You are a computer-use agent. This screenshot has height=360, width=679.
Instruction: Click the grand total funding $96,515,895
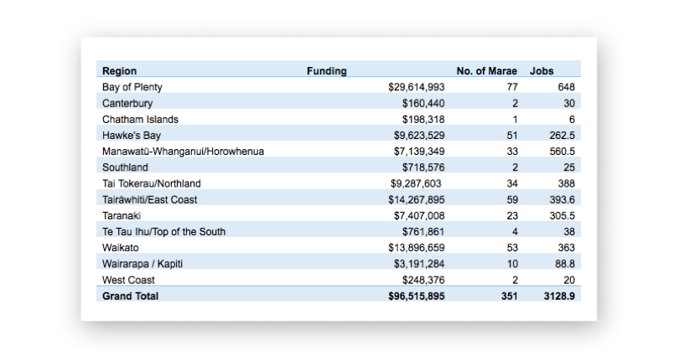(417, 296)
